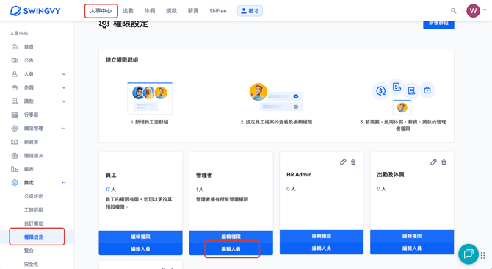The height and width of the screenshot is (269, 492).
Task: Expand the 休假 sidebar section chevron
Action: (64, 87)
